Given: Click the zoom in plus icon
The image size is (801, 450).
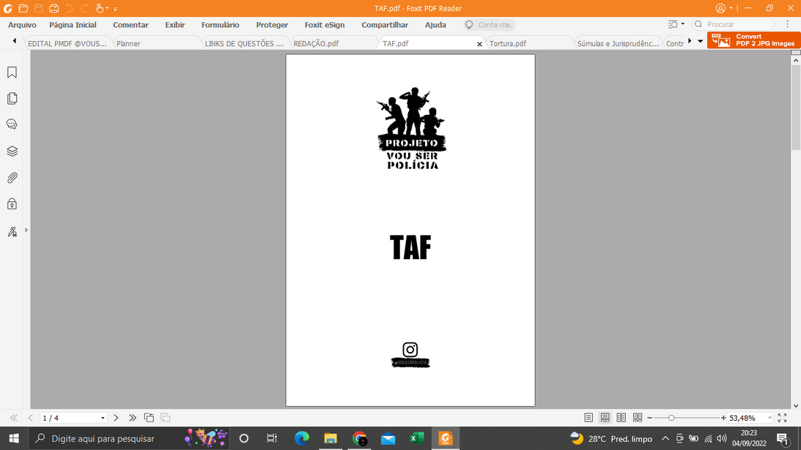Looking at the screenshot, I should click(x=723, y=418).
